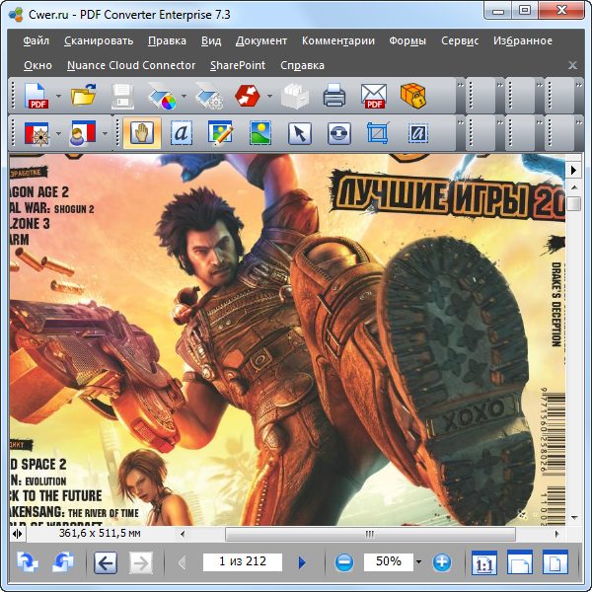
Task: Select the Hand tool
Action: (142, 133)
